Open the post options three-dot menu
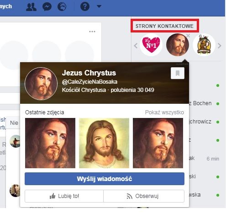This screenshot has height=219, width=226. 92,32
